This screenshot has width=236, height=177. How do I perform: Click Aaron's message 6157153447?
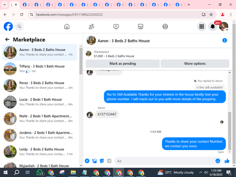tap(107, 114)
